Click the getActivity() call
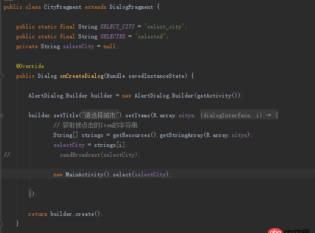The width and height of the screenshot is (315, 233). pyautogui.click(x=217, y=95)
